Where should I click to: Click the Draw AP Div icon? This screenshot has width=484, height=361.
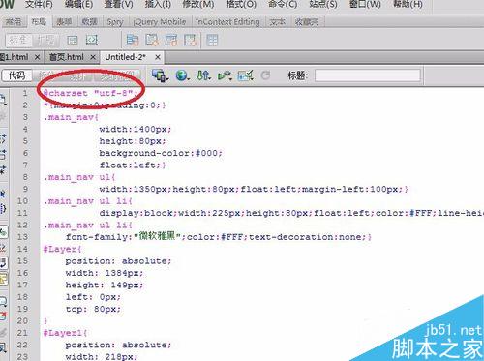[x=92, y=40]
